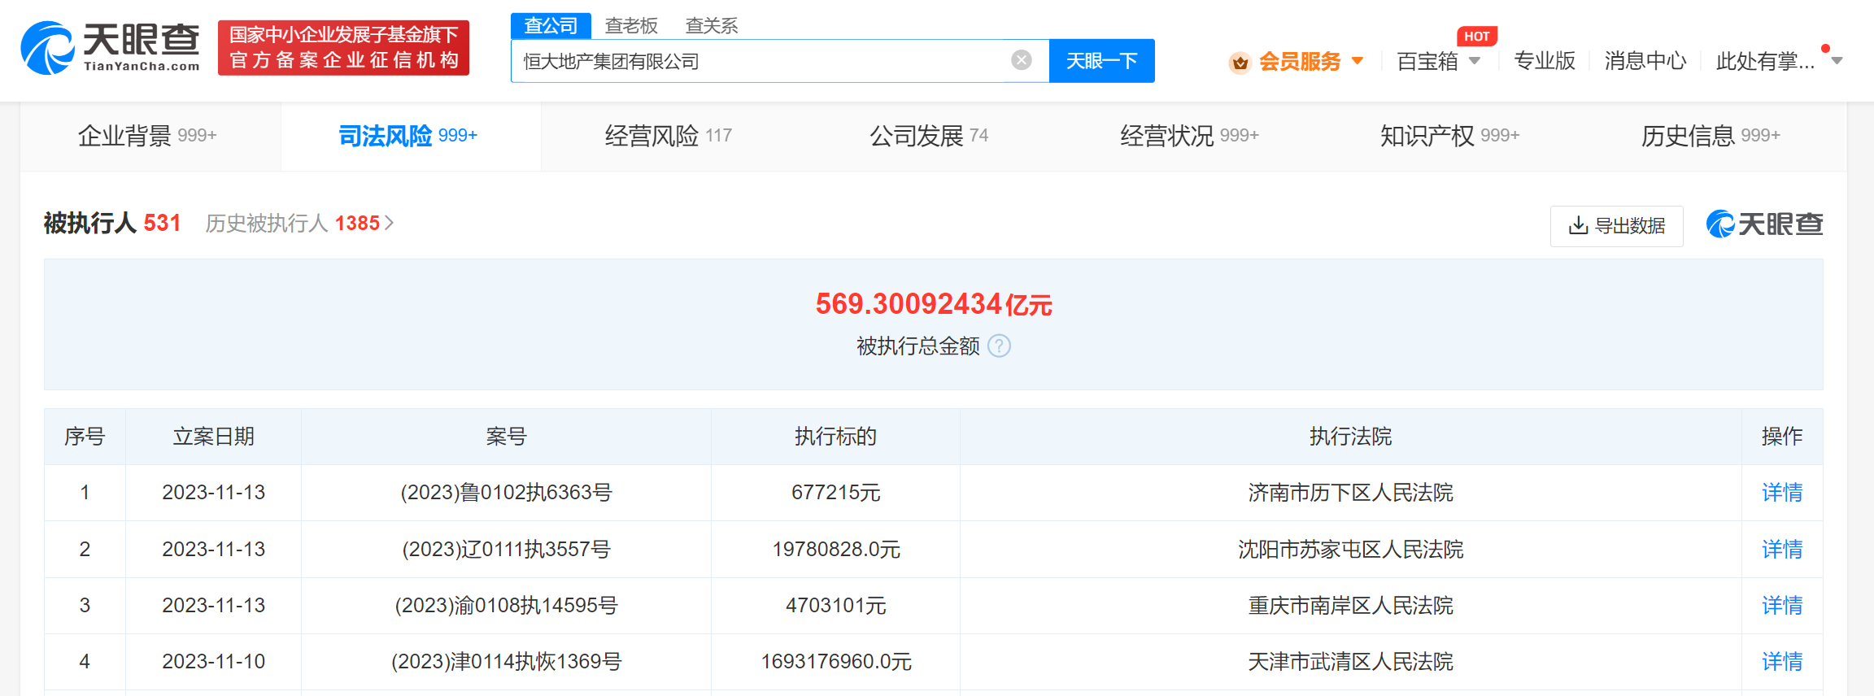Click amount 1693176960.0元
The width and height of the screenshot is (1874, 696).
(835, 661)
